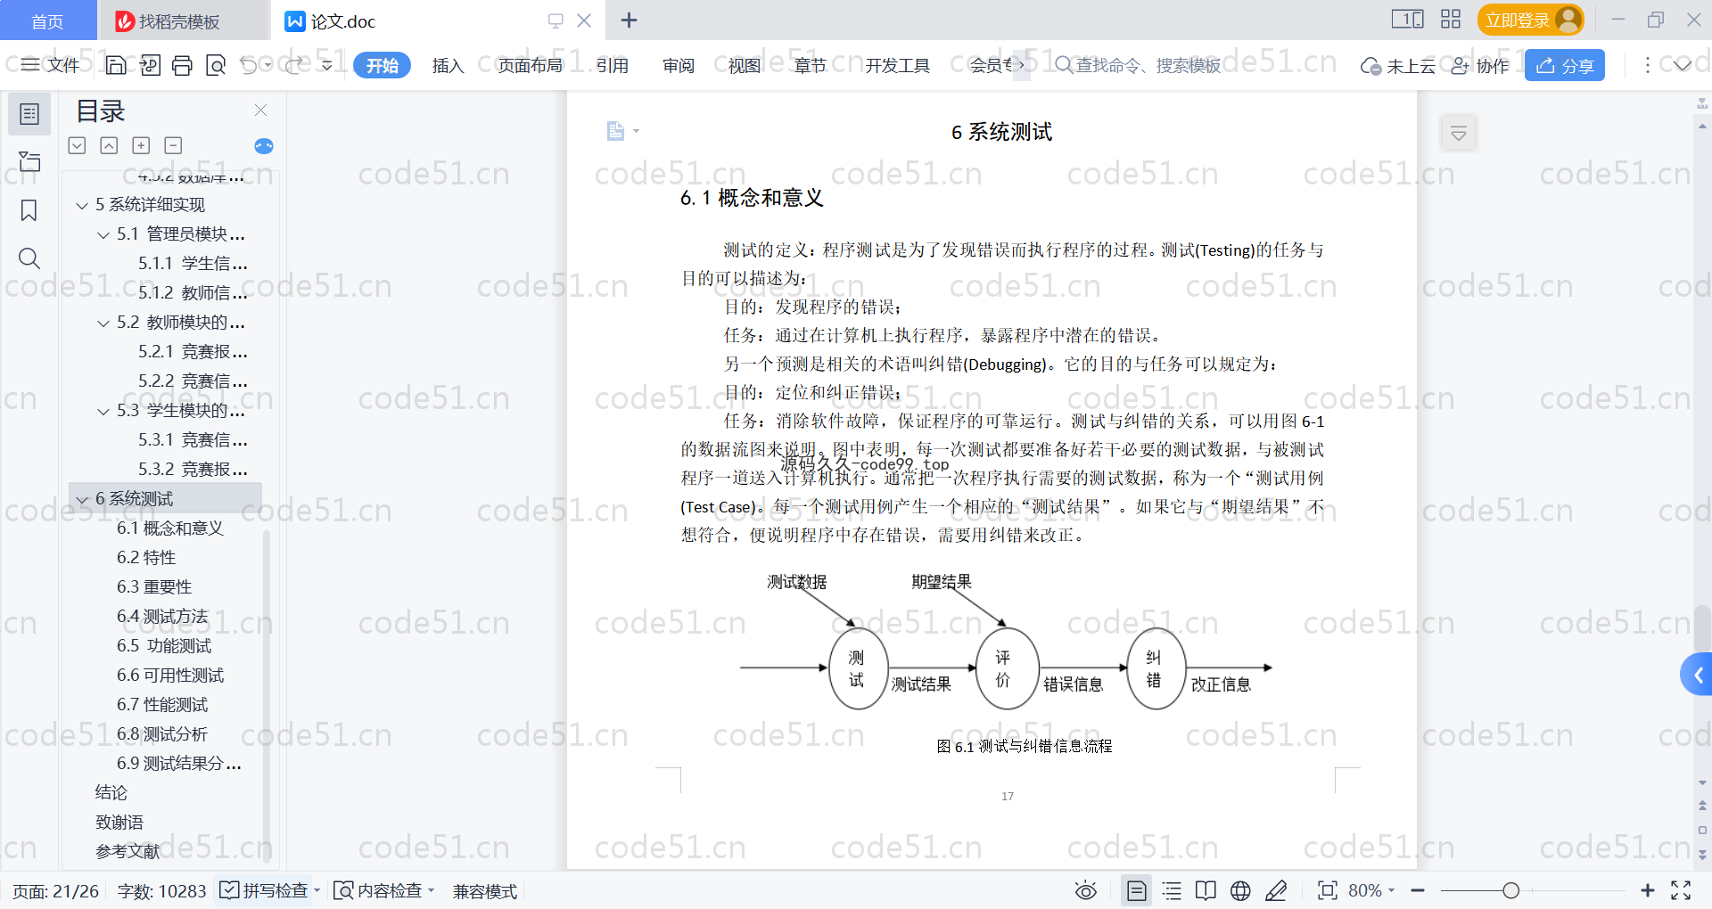The width and height of the screenshot is (1712, 909).
Task: Collapse the 5.2 教师模块 node
Action: (x=103, y=323)
